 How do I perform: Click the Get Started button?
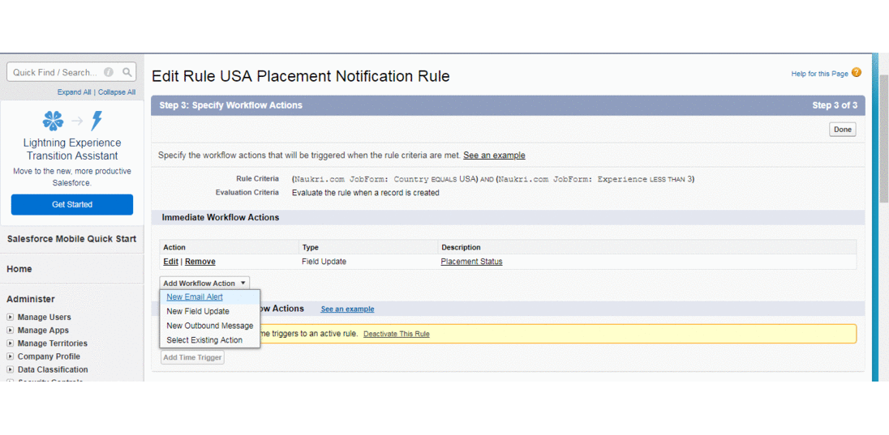pos(72,204)
